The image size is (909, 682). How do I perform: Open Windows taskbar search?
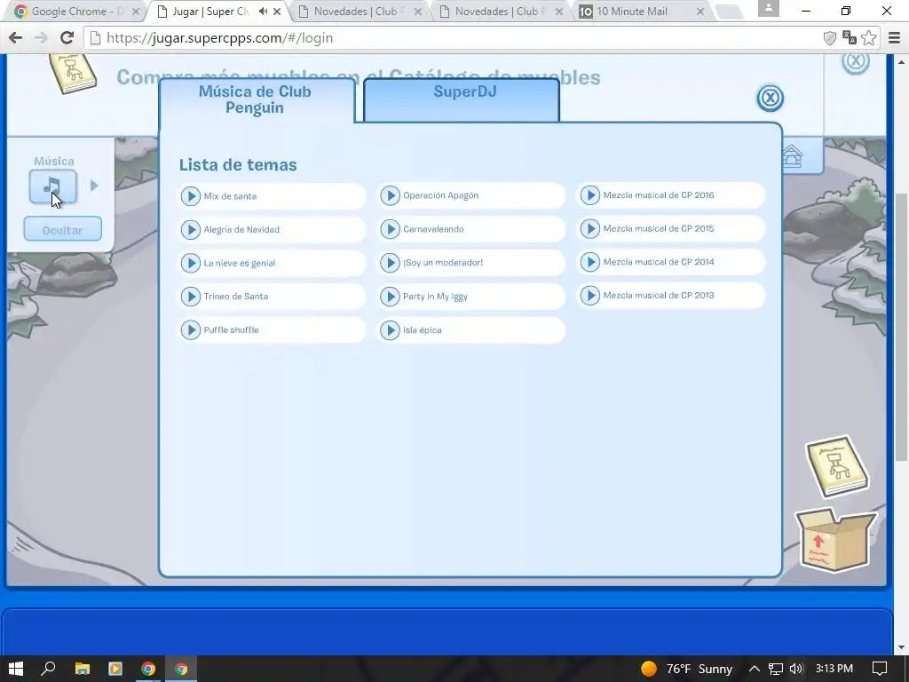(x=48, y=669)
